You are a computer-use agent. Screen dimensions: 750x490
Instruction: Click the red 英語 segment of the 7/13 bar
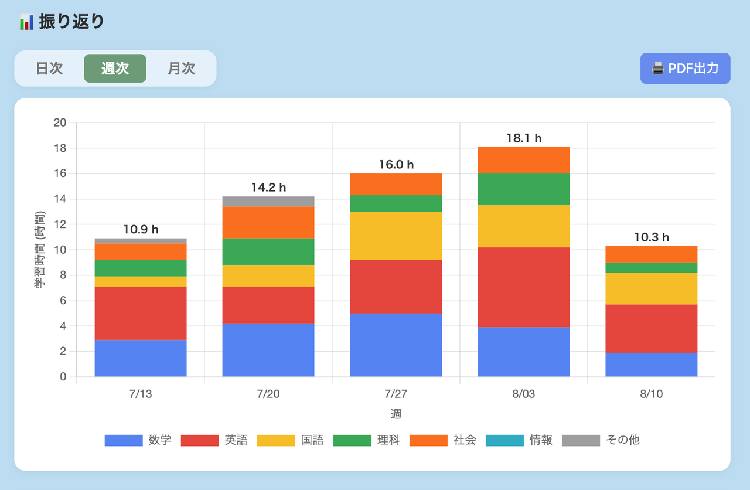(x=141, y=313)
